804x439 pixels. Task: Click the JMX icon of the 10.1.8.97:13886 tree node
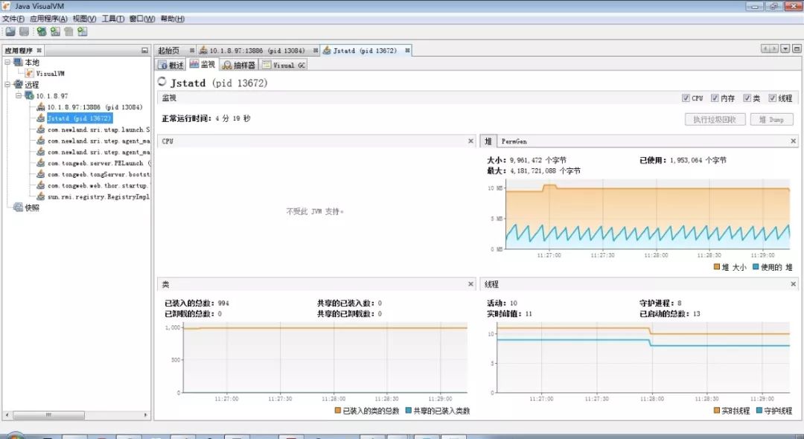(x=40, y=107)
